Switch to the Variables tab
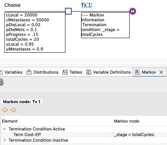Viewport: 167px width, 145px height. [x=11, y=72]
